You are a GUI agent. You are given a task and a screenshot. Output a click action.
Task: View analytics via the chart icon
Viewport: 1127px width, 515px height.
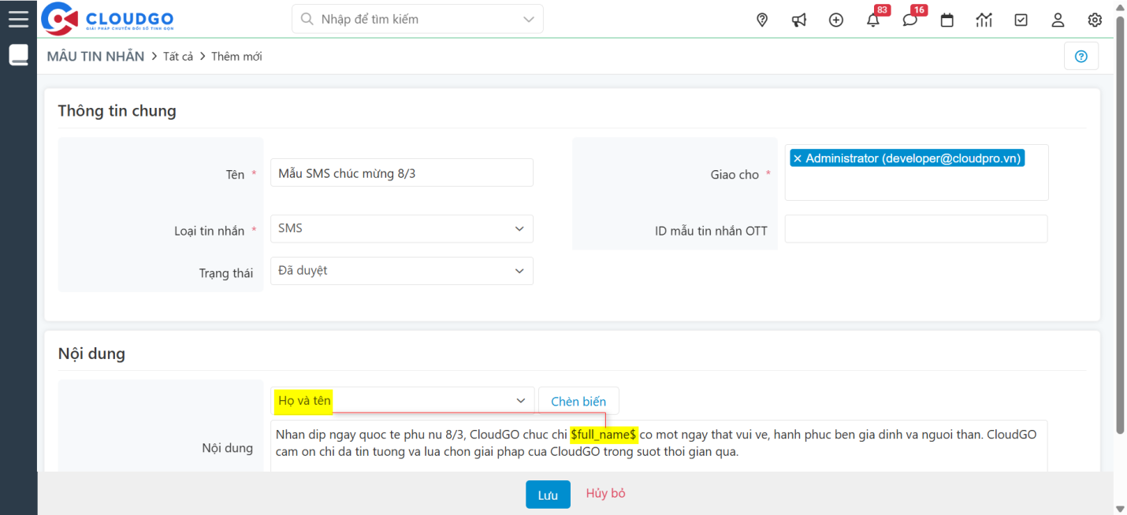pos(984,20)
